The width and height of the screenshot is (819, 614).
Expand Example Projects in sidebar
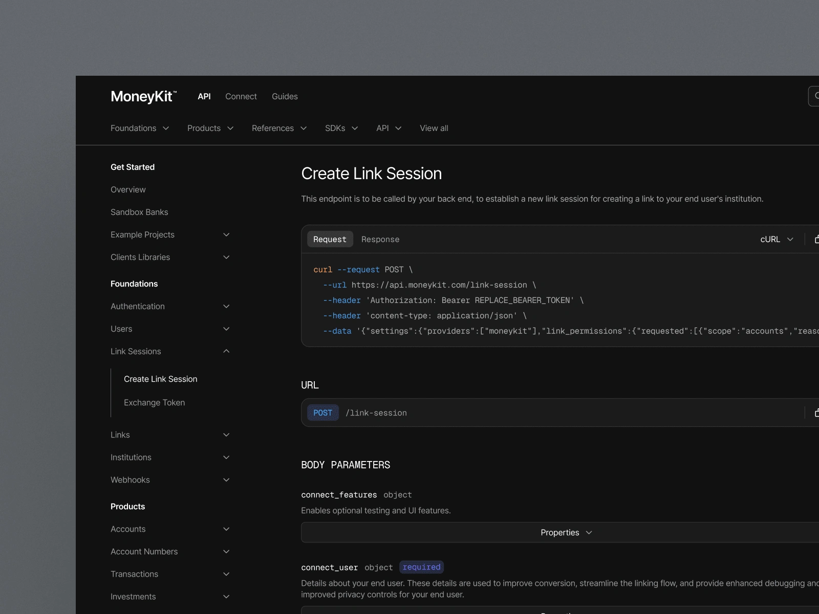[170, 234]
